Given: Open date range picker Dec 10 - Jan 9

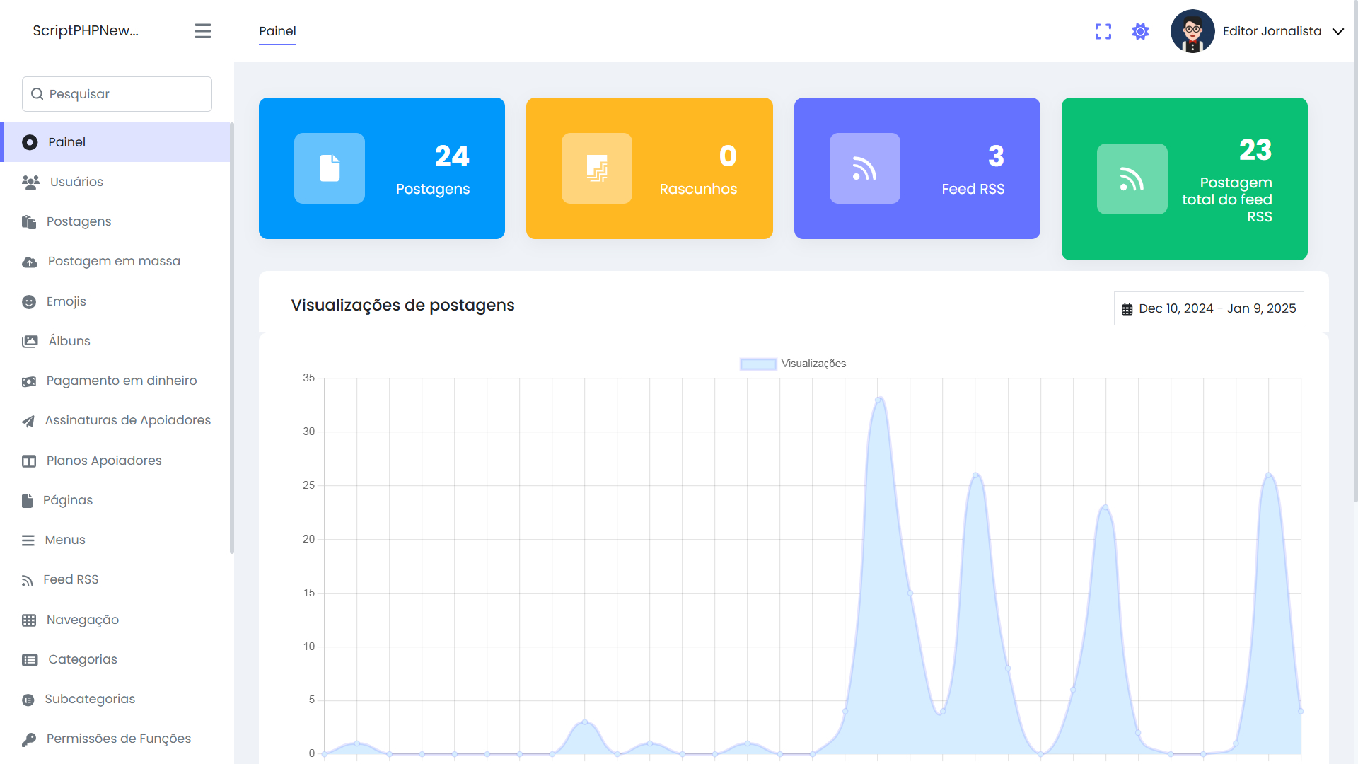Looking at the screenshot, I should click(x=1209, y=308).
